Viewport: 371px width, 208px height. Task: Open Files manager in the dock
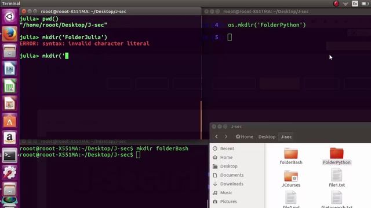point(9,51)
